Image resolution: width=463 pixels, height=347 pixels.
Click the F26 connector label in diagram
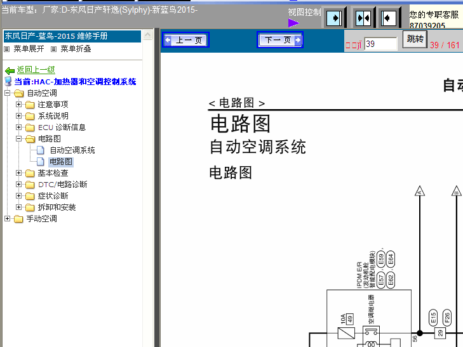(446, 318)
